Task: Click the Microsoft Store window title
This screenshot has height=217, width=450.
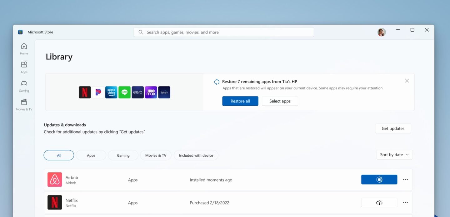Action: tap(40, 32)
